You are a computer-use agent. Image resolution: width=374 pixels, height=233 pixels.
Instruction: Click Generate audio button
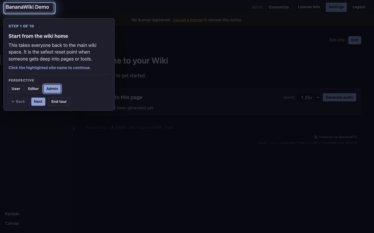click(x=340, y=97)
